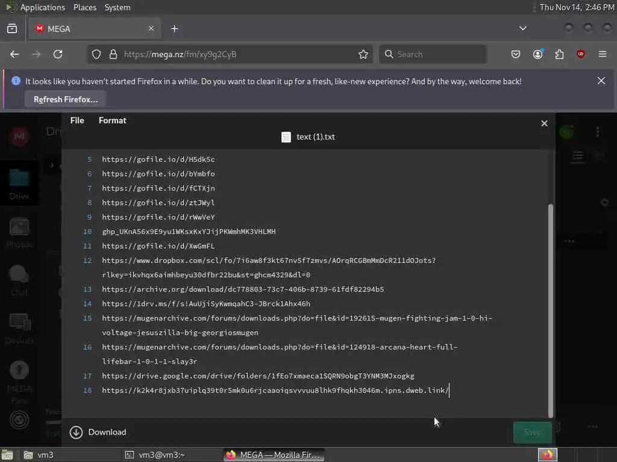Click the Firefox workspace switcher thumbnail
This screenshot has height=462, width=617.
click(547, 455)
